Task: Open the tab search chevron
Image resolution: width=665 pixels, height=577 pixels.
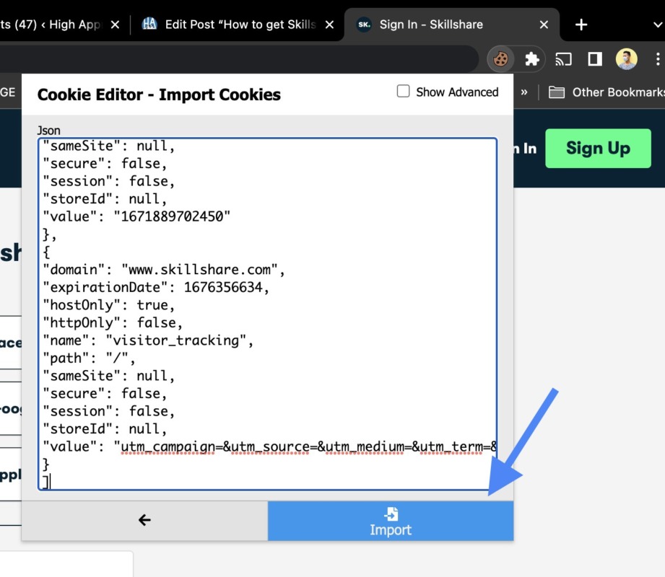Action: coord(659,25)
